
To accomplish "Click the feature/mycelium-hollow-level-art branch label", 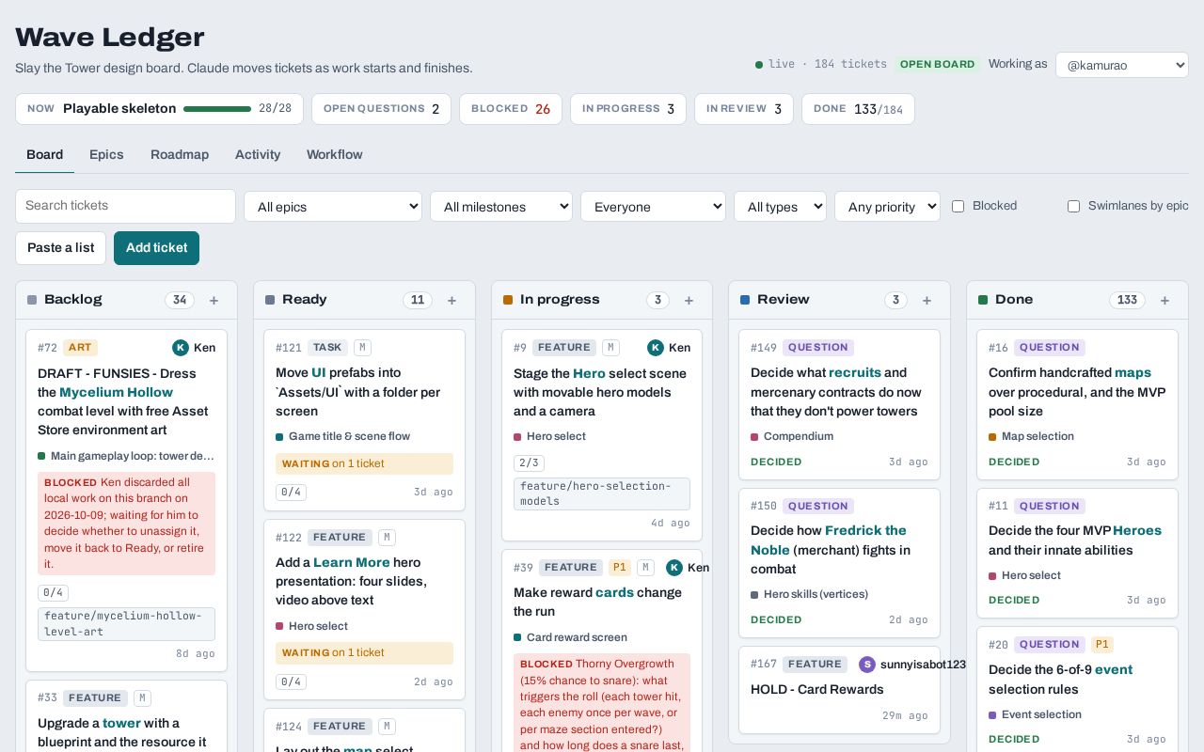I will (x=126, y=623).
